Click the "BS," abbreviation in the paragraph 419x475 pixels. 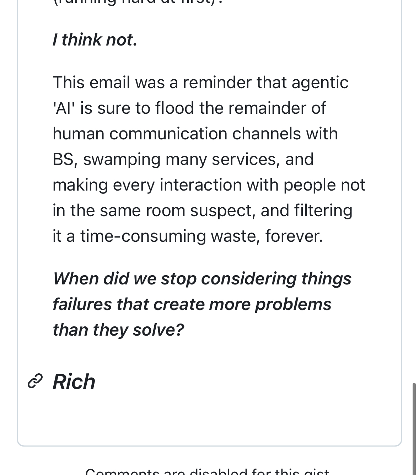[65, 159]
